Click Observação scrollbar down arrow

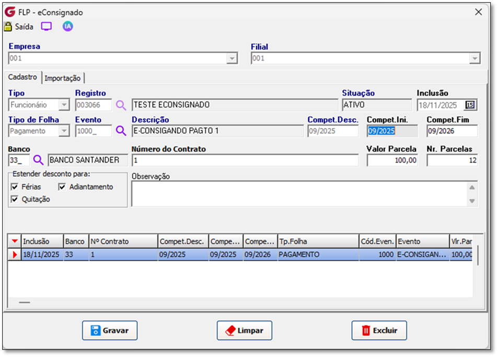pyautogui.click(x=472, y=201)
